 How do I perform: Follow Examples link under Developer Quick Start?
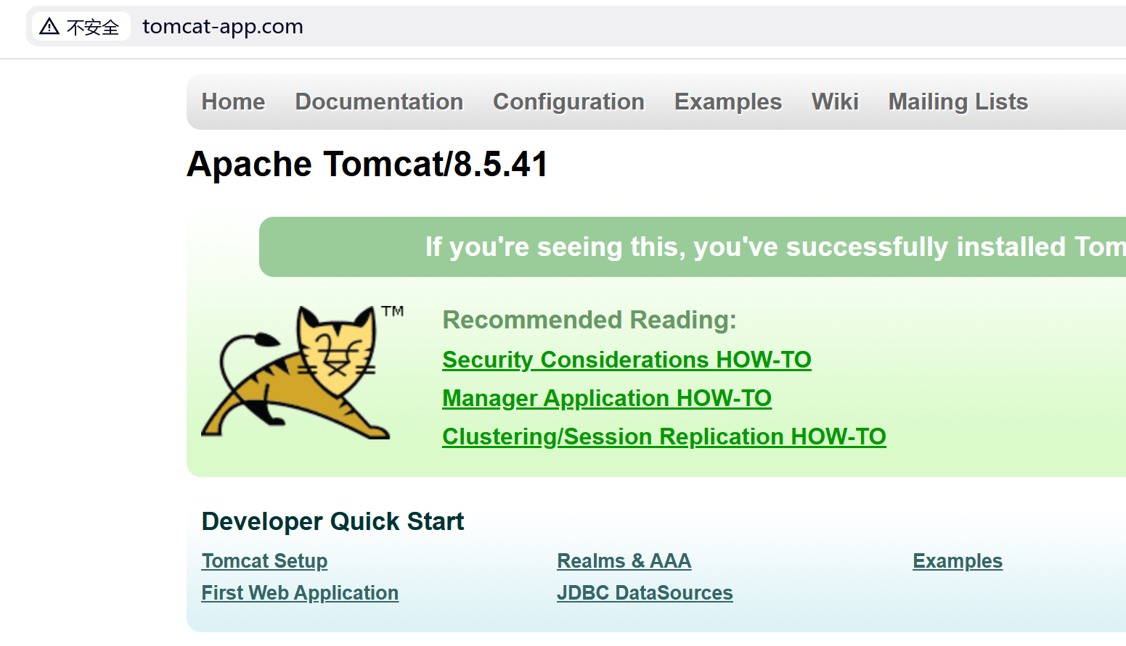tap(958, 561)
